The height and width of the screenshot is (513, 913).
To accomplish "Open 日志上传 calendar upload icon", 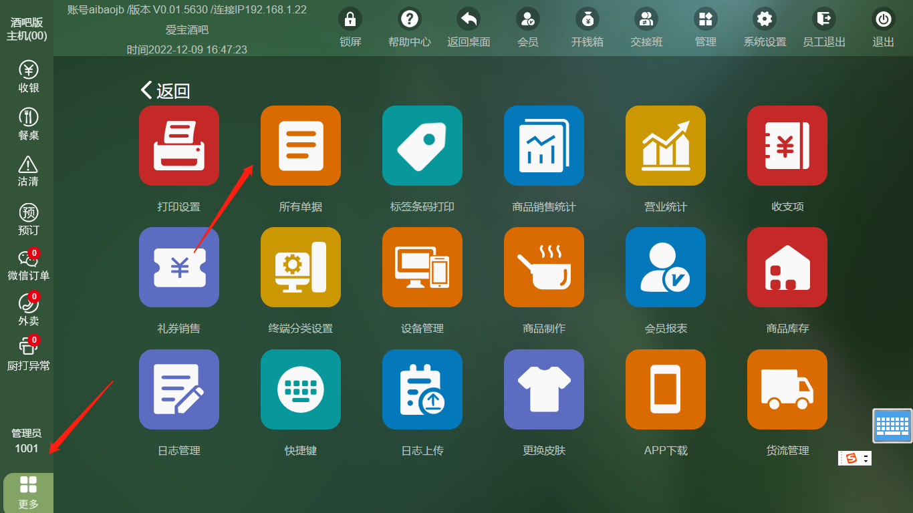I will (x=422, y=389).
